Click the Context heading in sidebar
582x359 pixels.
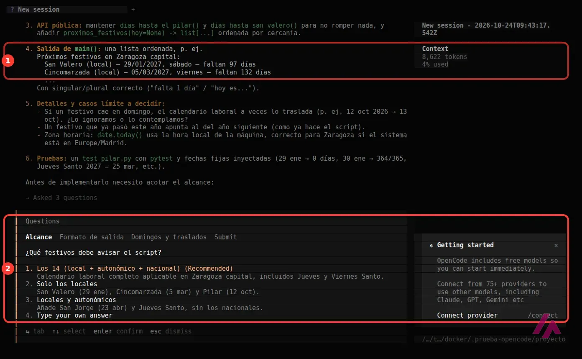(x=435, y=49)
